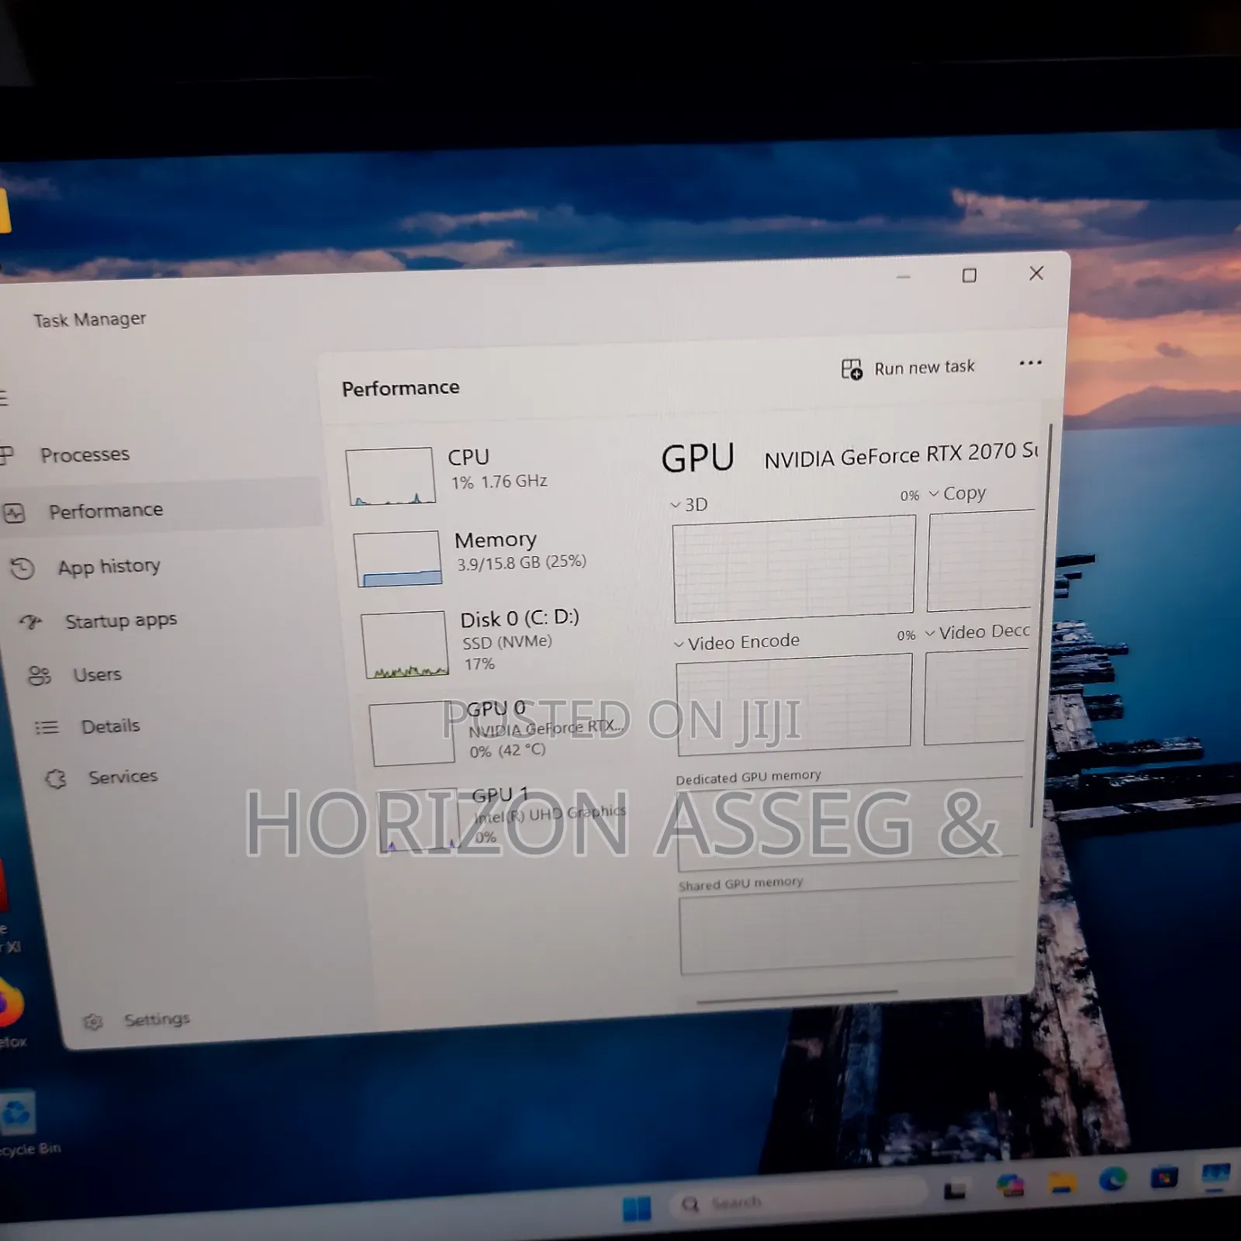This screenshot has width=1241, height=1241.
Task: Launch File Explorer from the taskbar
Action: coord(1062,1183)
